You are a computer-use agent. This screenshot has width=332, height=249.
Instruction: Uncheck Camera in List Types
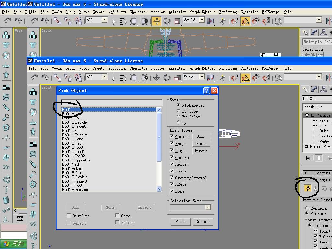pos(172,157)
